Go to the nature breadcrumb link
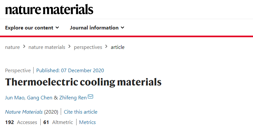Screen dimensions: 253x135 12,47
